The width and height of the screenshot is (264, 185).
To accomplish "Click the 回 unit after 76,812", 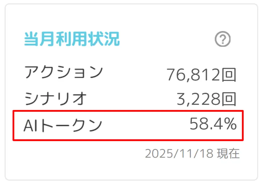I will pos(229,74).
